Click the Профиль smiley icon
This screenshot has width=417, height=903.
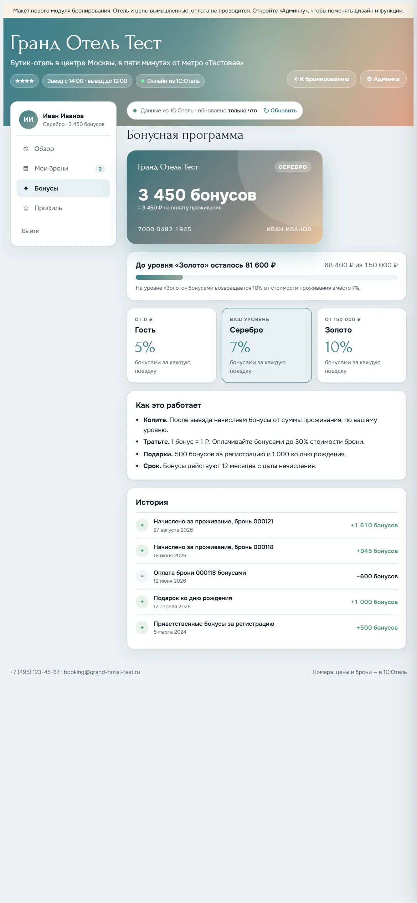point(26,208)
